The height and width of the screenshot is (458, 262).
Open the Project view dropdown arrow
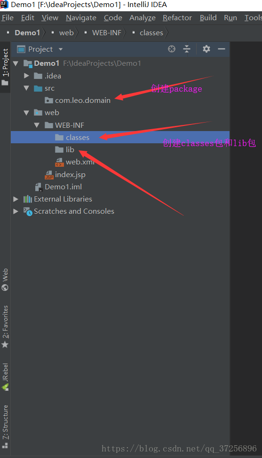tap(61, 49)
